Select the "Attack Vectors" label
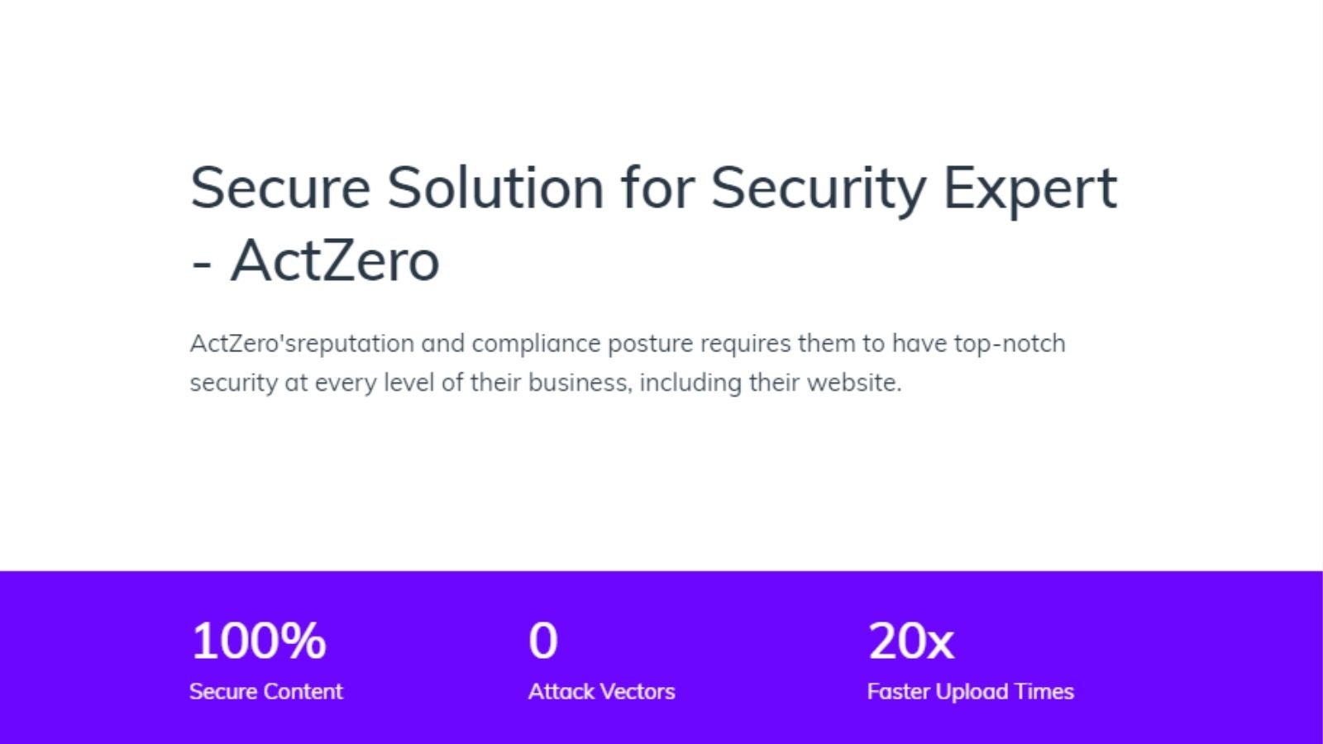Screen dimensions: 1323x744 pos(601,691)
